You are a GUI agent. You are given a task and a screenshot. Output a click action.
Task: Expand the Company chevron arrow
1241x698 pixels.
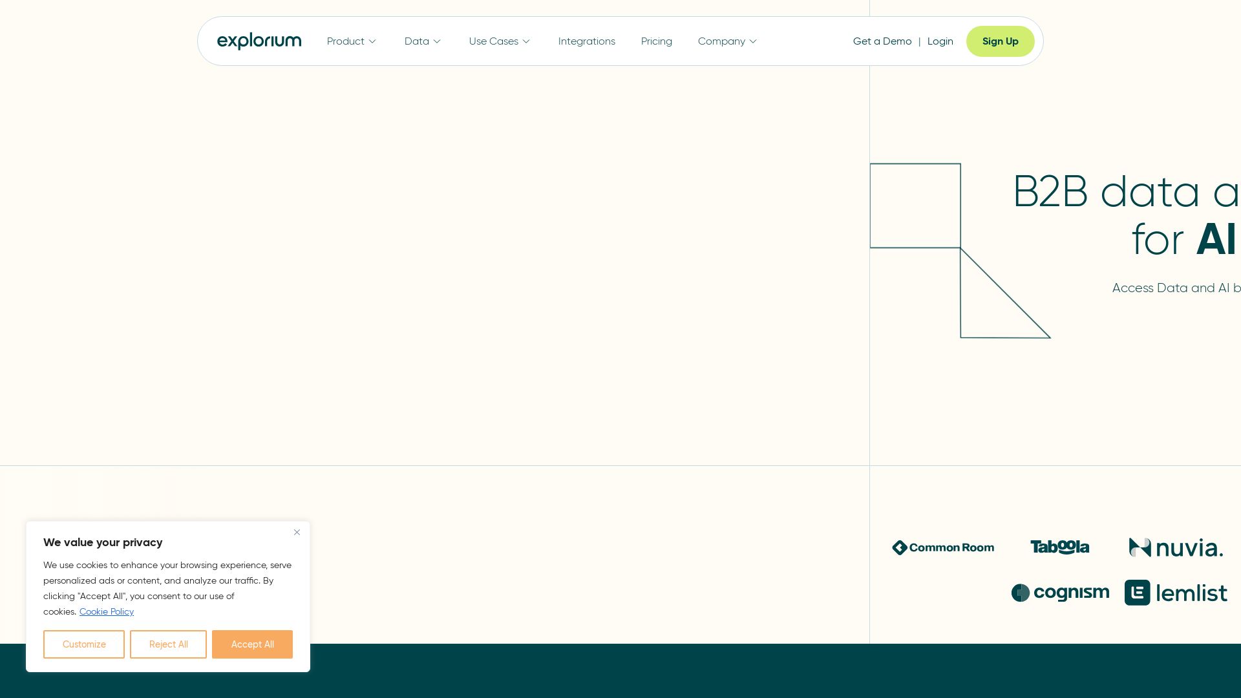coord(753,41)
